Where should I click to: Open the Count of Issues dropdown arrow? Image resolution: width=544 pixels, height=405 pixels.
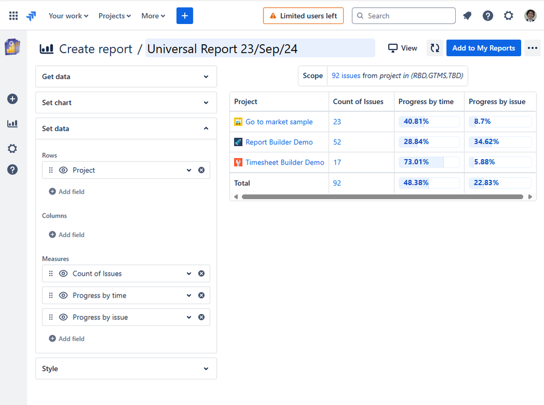click(x=189, y=274)
